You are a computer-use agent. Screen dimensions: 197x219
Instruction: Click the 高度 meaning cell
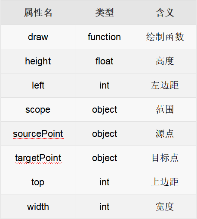(x=165, y=61)
